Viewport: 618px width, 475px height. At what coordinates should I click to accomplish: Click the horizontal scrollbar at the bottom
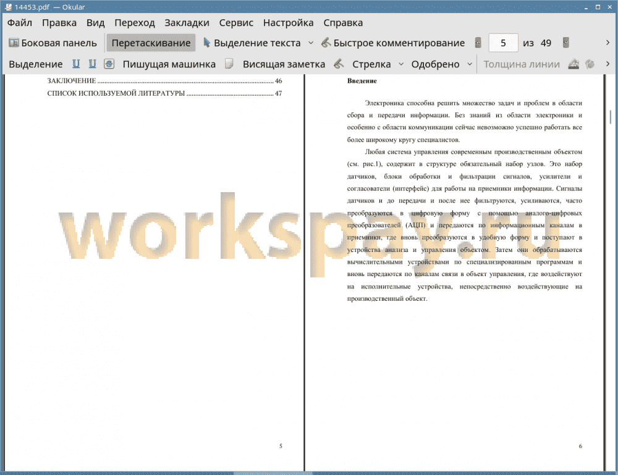273,473
